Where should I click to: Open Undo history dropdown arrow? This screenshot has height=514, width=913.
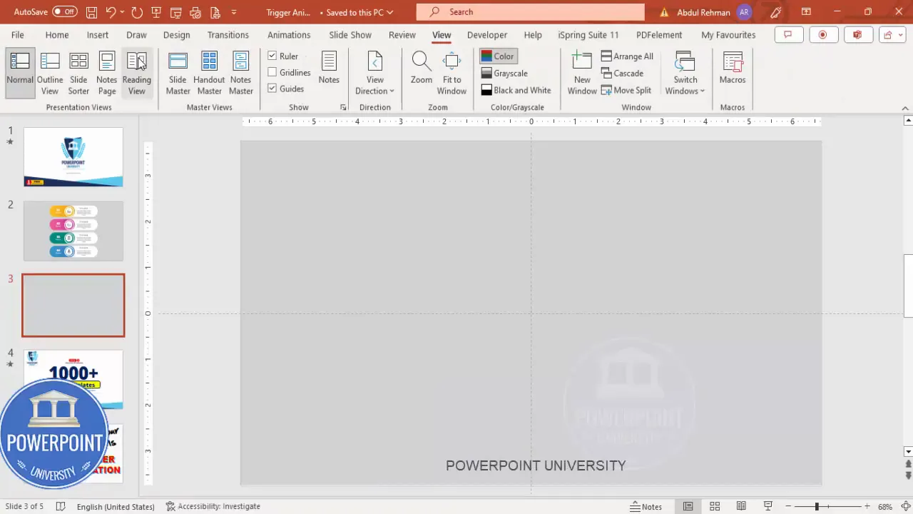(122, 12)
